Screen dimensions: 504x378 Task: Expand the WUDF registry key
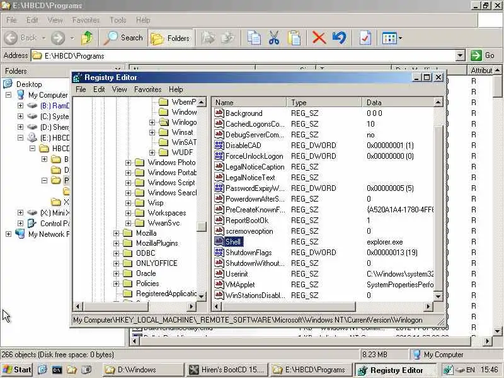coord(152,152)
